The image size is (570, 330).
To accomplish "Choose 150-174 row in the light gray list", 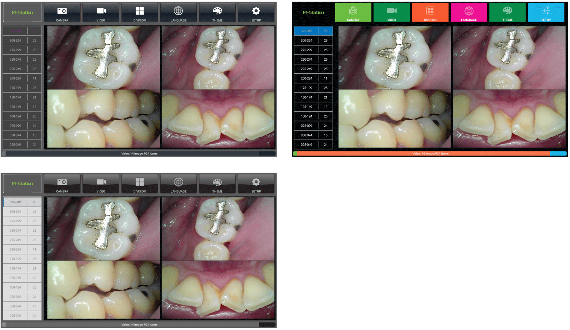I will [22, 269].
